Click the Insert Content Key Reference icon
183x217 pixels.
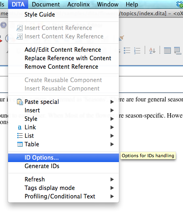point(19,36)
